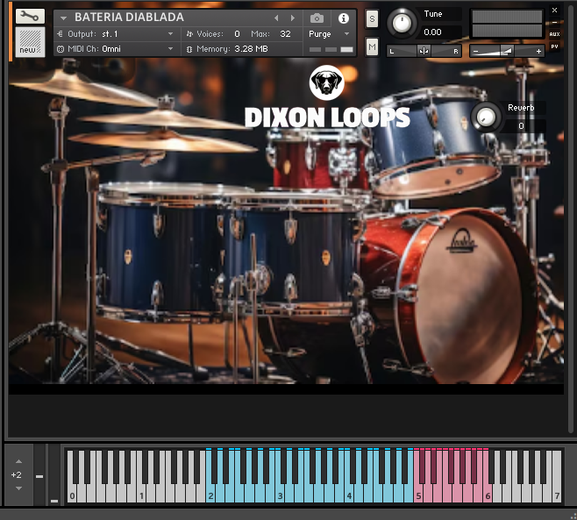Click the Tune knob
The height and width of the screenshot is (520, 577).
(x=402, y=23)
